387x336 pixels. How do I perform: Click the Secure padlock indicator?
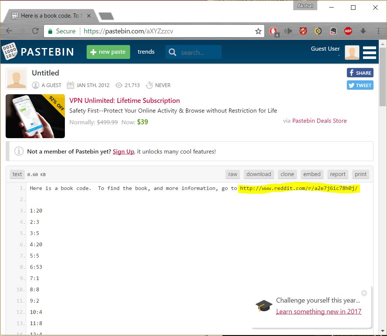point(62,31)
